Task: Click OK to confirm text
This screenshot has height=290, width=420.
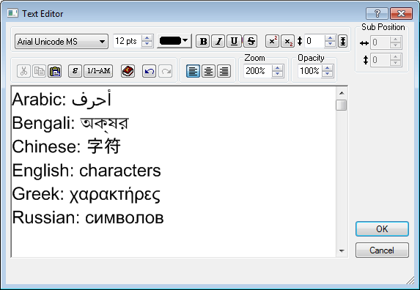Action: point(382,229)
